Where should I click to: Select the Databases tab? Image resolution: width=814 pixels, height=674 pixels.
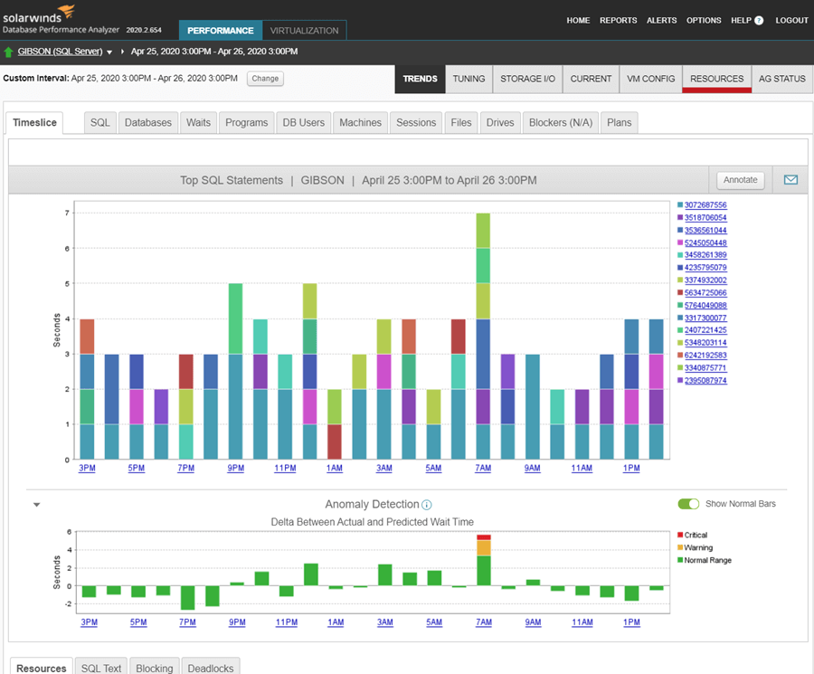[x=148, y=122]
